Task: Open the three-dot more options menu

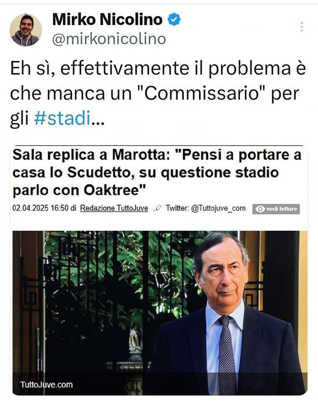Action: tap(302, 27)
